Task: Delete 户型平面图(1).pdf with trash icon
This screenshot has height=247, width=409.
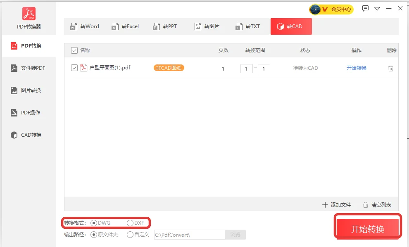Action: pyautogui.click(x=390, y=68)
